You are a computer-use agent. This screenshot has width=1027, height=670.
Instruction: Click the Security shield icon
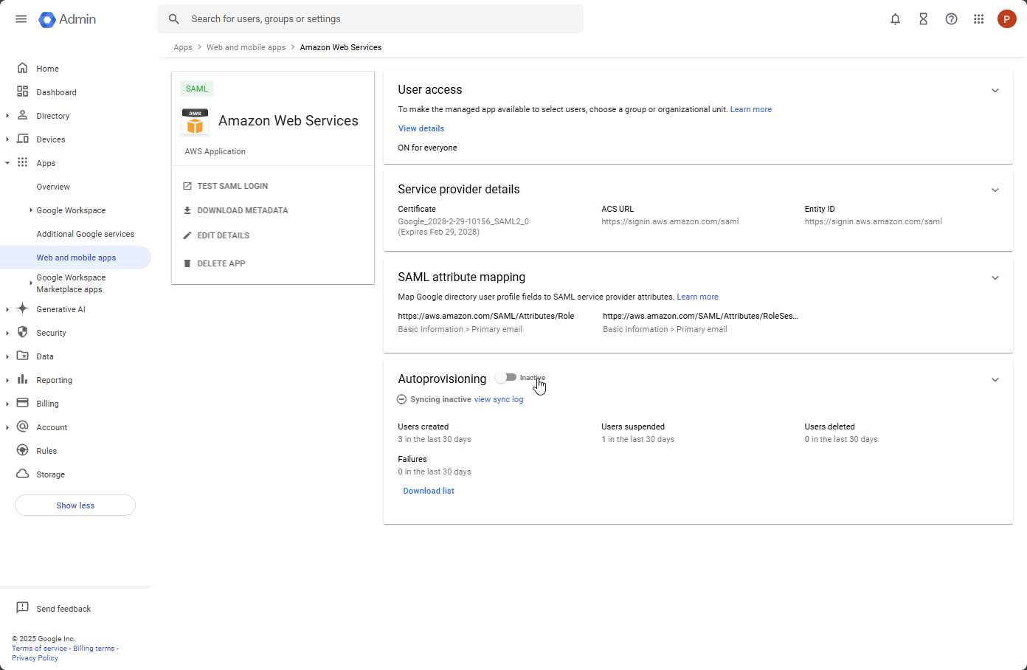[22, 332]
